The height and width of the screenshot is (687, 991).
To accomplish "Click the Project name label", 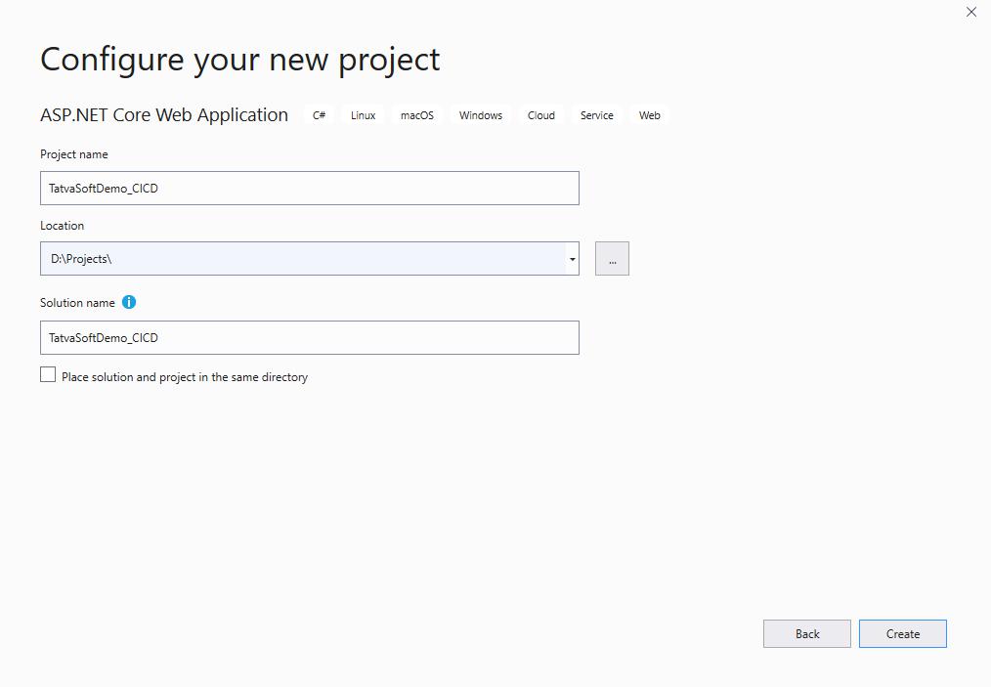I will coord(74,154).
